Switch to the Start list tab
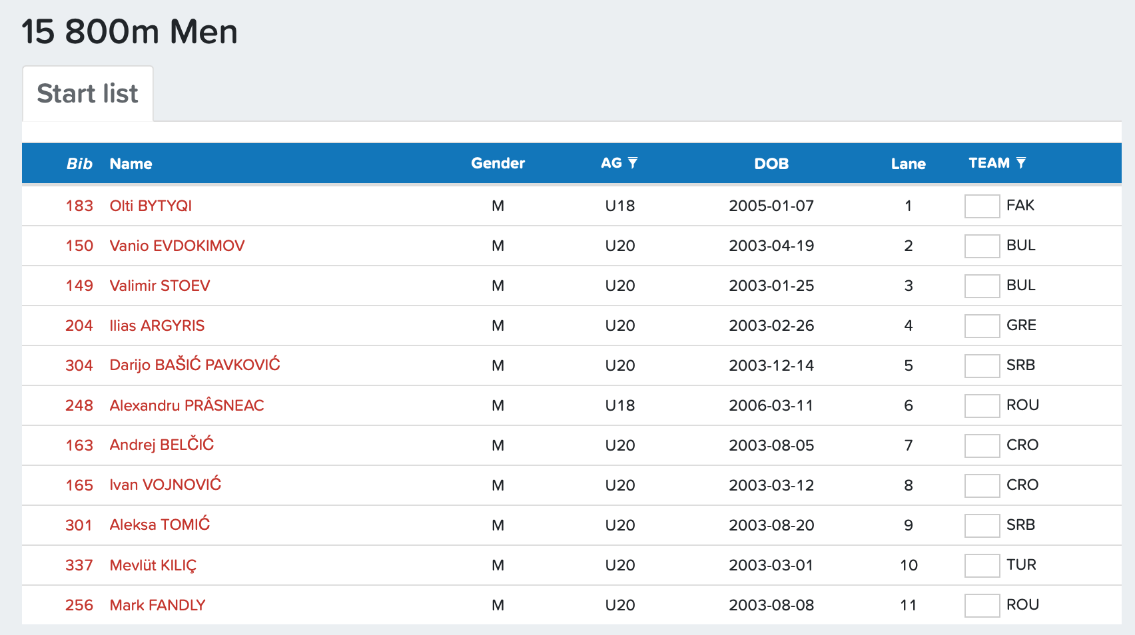This screenshot has height=635, width=1135. (87, 94)
